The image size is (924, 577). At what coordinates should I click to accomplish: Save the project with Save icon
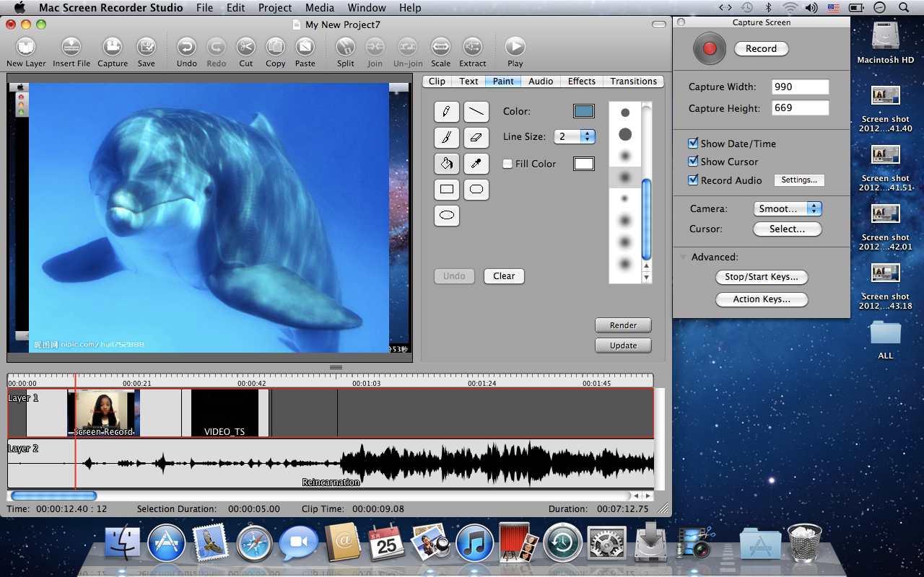pos(147,48)
